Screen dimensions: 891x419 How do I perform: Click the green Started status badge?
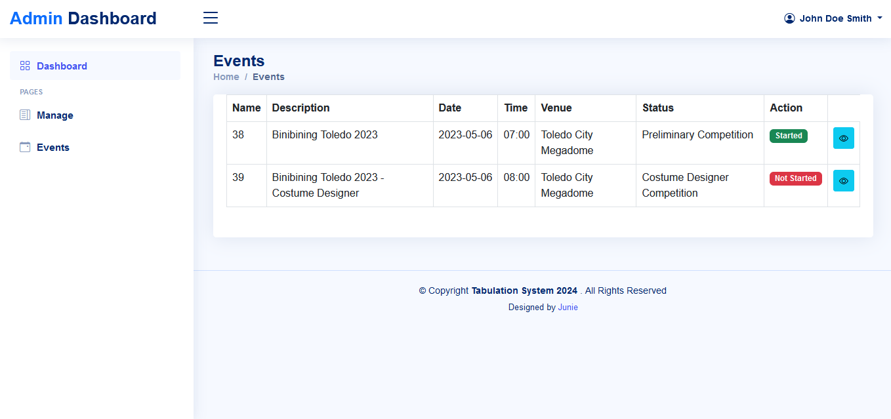click(x=788, y=136)
